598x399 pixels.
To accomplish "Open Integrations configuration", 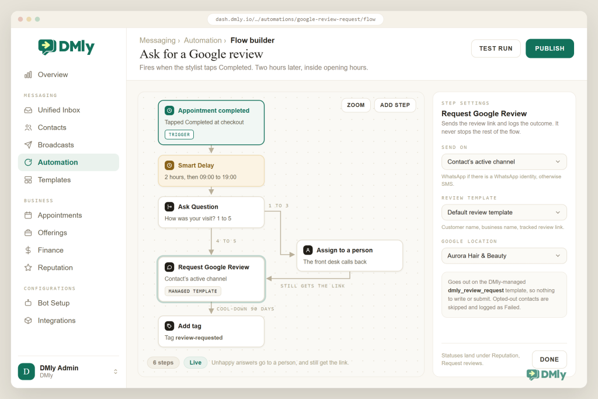I will [69, 321].
